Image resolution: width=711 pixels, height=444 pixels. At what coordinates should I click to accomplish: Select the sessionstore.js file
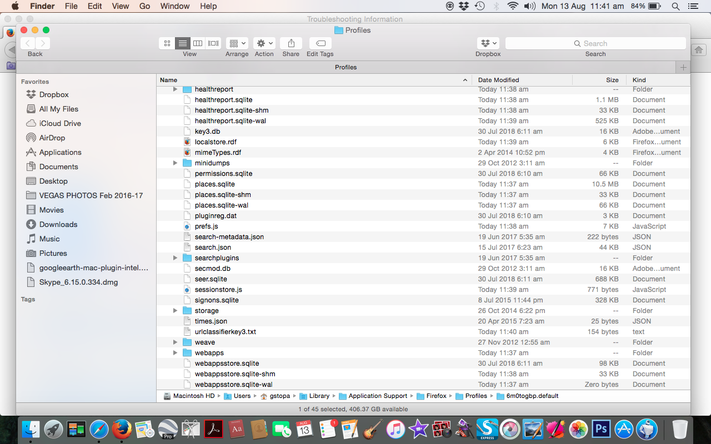[x=423, y=290]
